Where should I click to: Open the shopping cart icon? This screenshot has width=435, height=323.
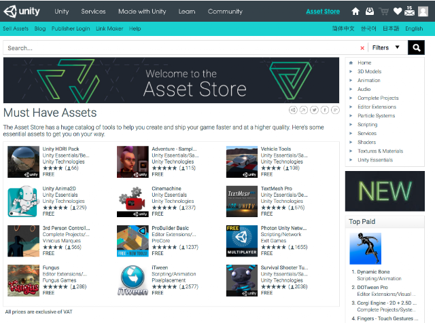pos(383,12)
